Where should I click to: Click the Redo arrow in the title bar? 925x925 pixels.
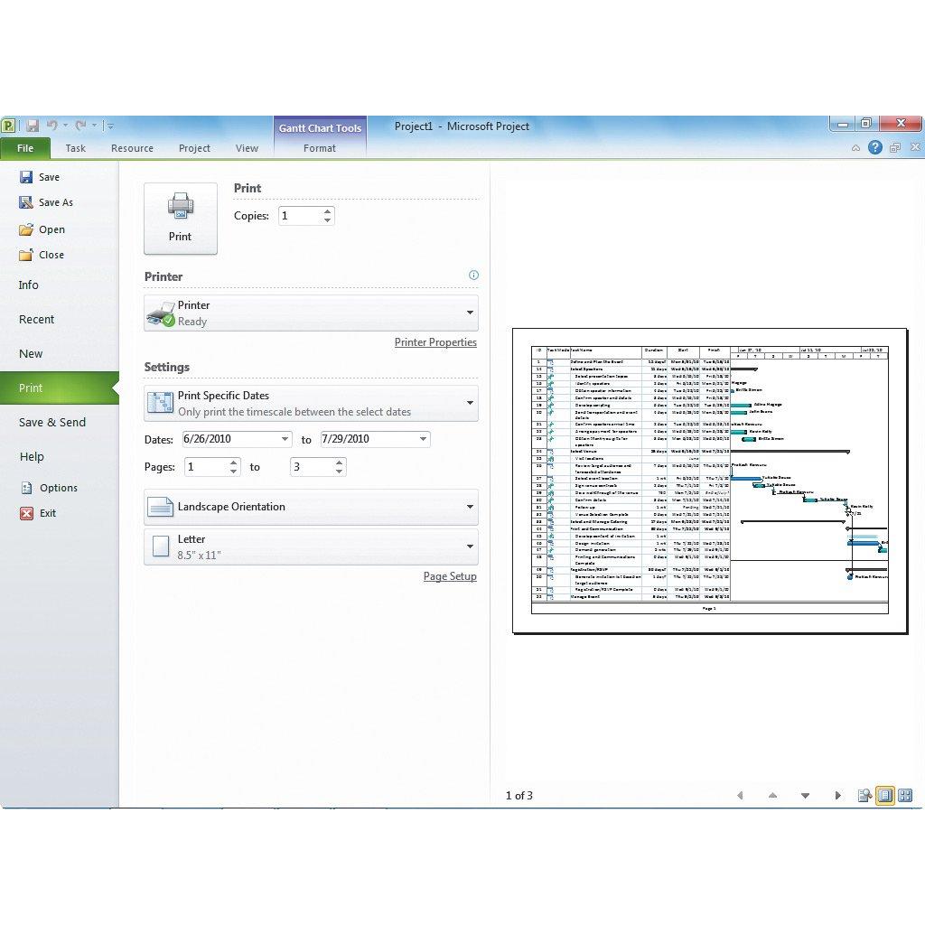pyautogui.click(x=80, y=125)
